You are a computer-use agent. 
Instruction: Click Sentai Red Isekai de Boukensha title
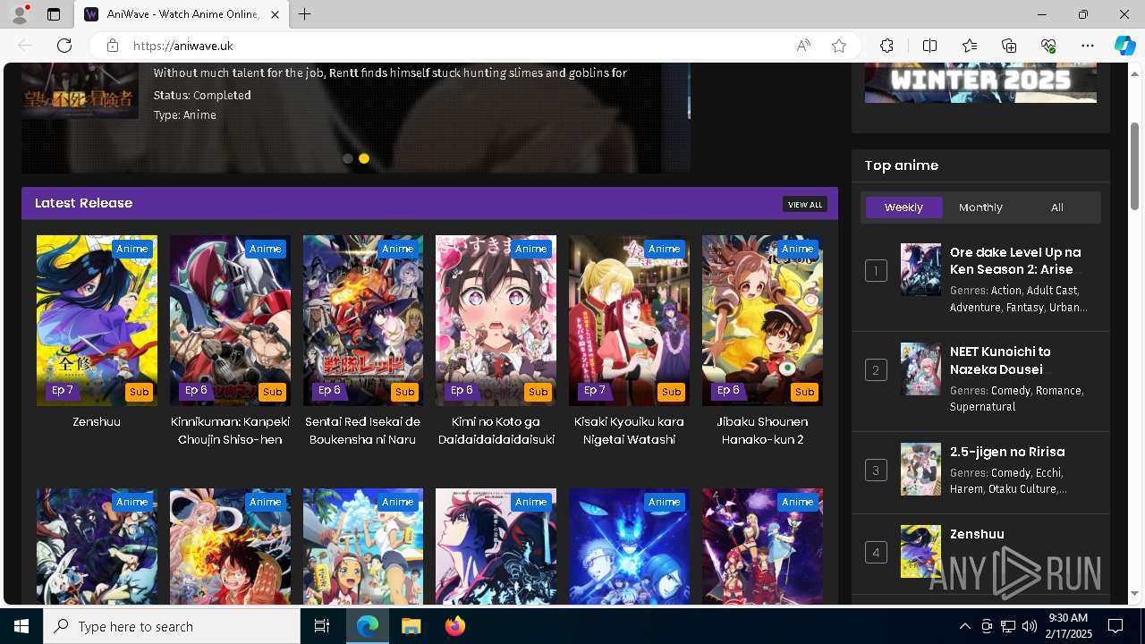point(363,430)
